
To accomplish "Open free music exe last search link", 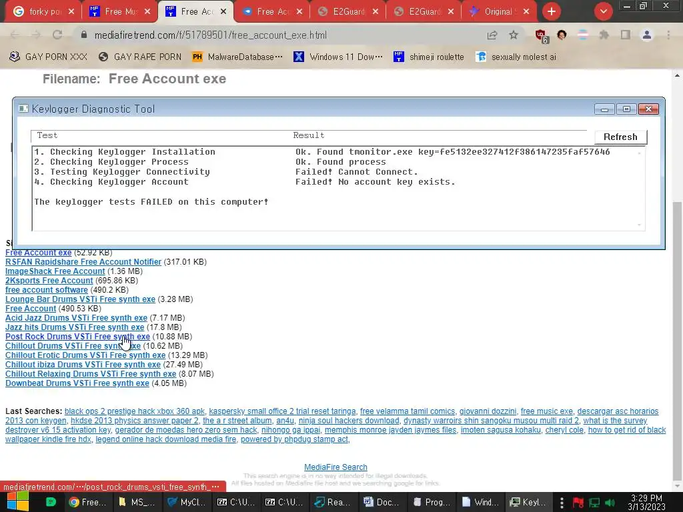I will point(547,411).
